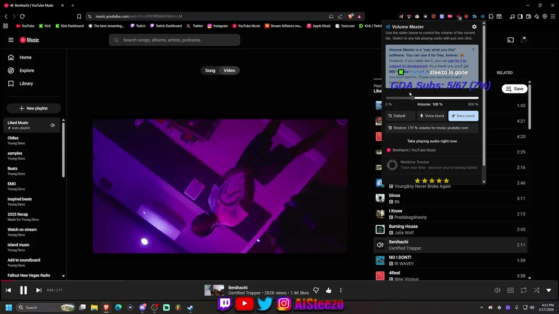Enable Voice boost in Volume Master
Screen dimensions: 559x314
coord(432,116)
